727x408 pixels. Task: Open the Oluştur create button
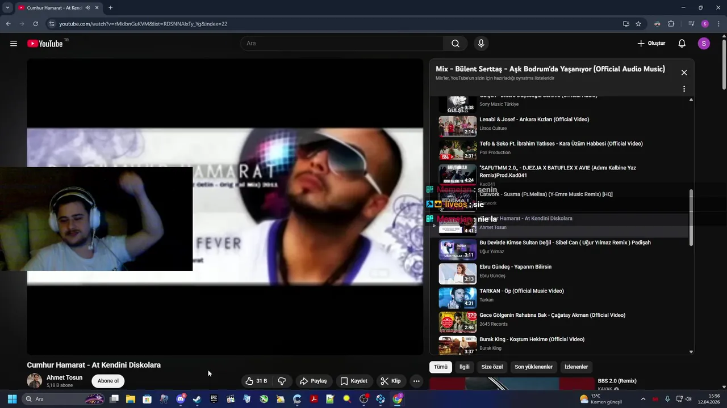(651, 44)
